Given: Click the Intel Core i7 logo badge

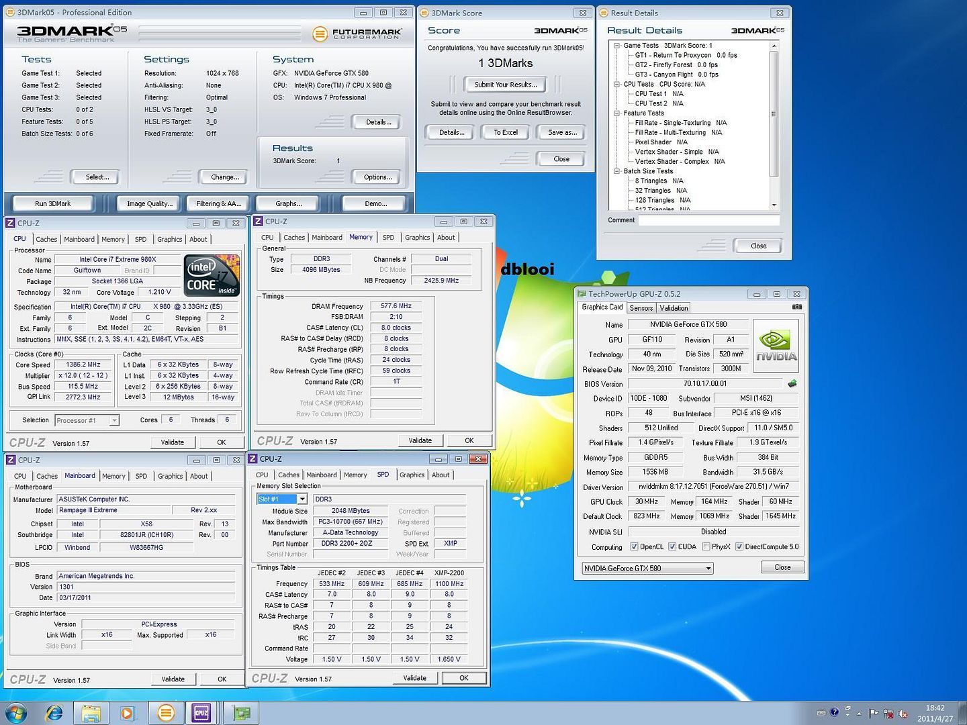Looking at the screenshot, I should 212,275.
